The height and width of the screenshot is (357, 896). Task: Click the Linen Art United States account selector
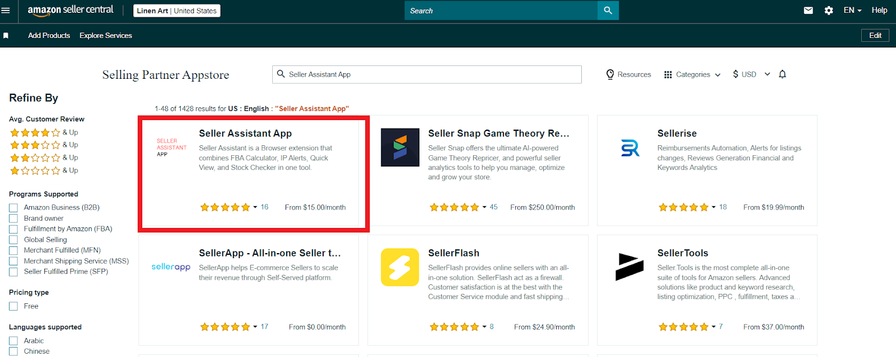(x=177, y=11)
